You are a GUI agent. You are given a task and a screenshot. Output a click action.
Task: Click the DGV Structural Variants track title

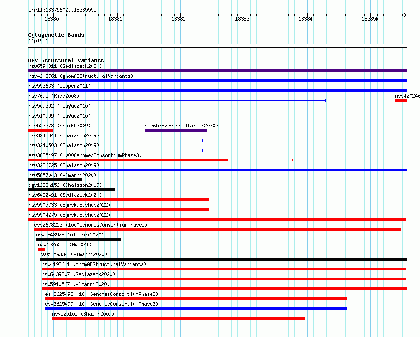point(66,60)
